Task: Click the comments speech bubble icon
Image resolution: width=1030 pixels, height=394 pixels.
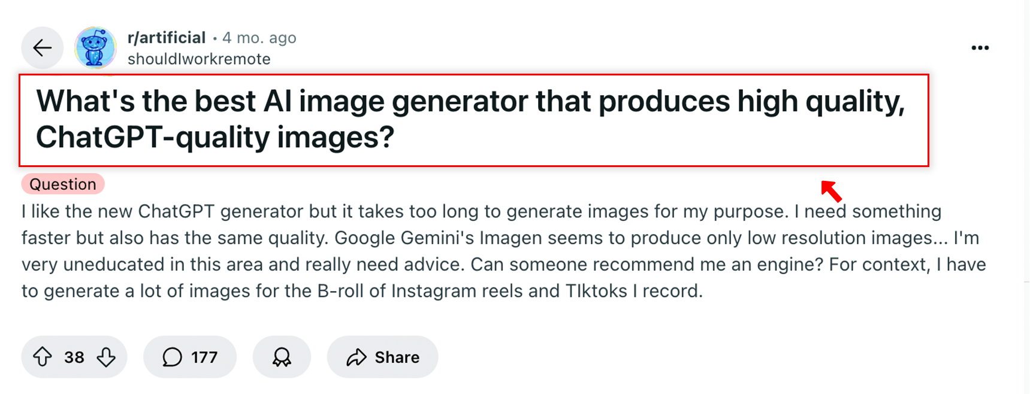Action: [172, 357]
